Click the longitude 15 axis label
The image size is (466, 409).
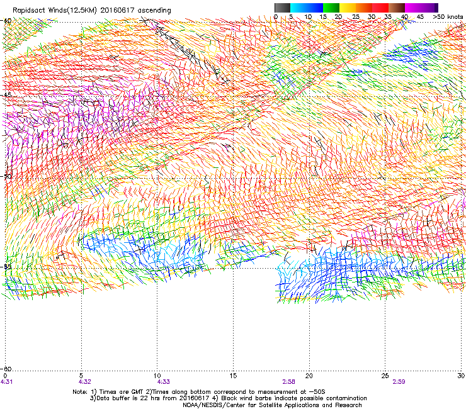pos(233,376)
